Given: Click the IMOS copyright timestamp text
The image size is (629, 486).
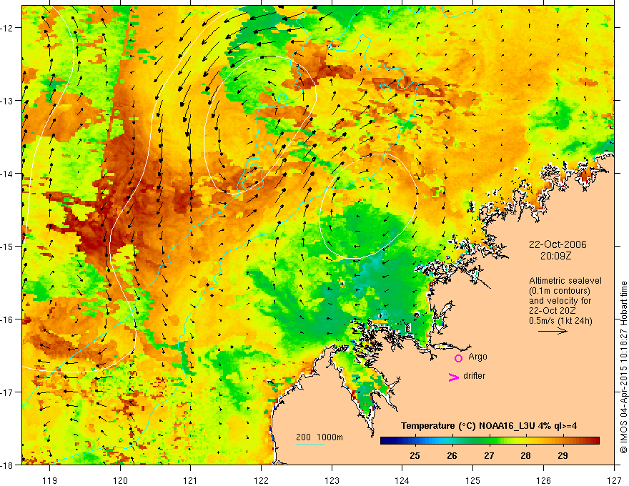Looking at the screenshot, I should 623,367.
